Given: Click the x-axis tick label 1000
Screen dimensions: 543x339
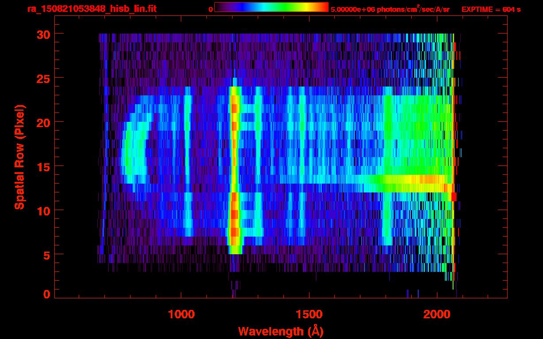Looking at the screenshot, I should [181, 314].
